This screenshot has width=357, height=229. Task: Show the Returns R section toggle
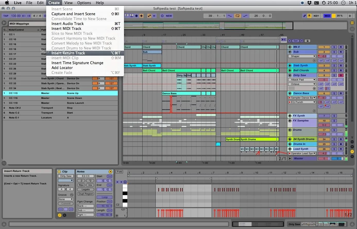point(352,147)
